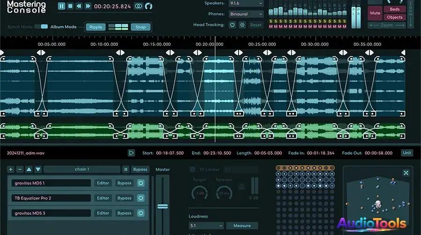Open the Loudness 5.1 dropdown
This screenshot has width=421, height=235.
(206, 226)
